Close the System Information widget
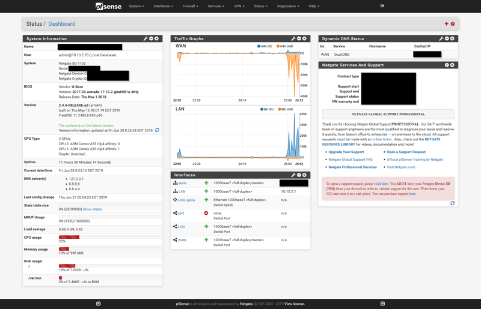The width and height of the screenshot is (481, 309). pos(156,38)
